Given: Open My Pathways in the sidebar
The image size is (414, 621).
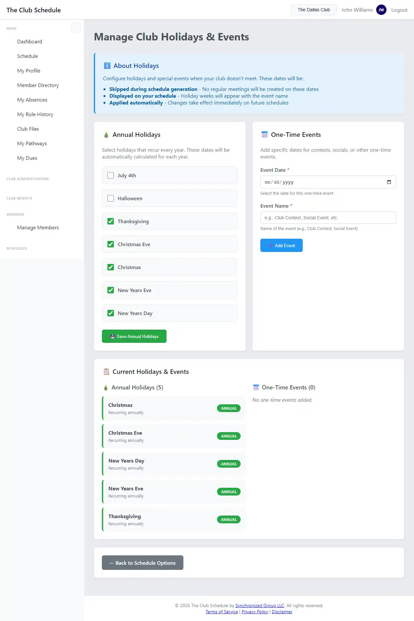Looking at the screenshot, I should pos(32,143).
